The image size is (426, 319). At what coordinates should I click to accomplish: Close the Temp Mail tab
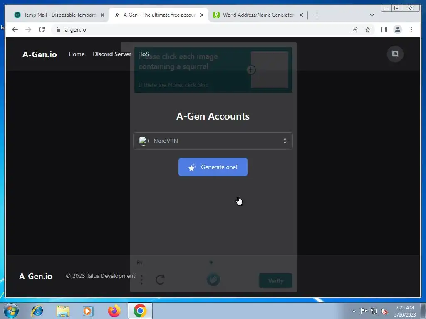pyautogui.click(x=102, y=15)
